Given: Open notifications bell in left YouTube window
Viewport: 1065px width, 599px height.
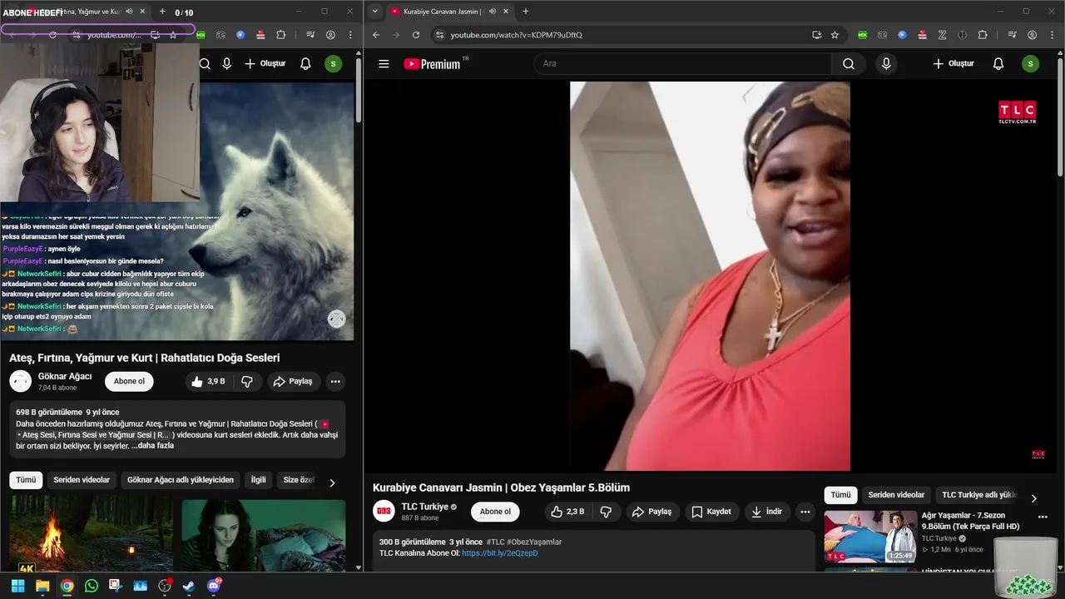Looking at the screenshot, I should [x=305, y=64].
